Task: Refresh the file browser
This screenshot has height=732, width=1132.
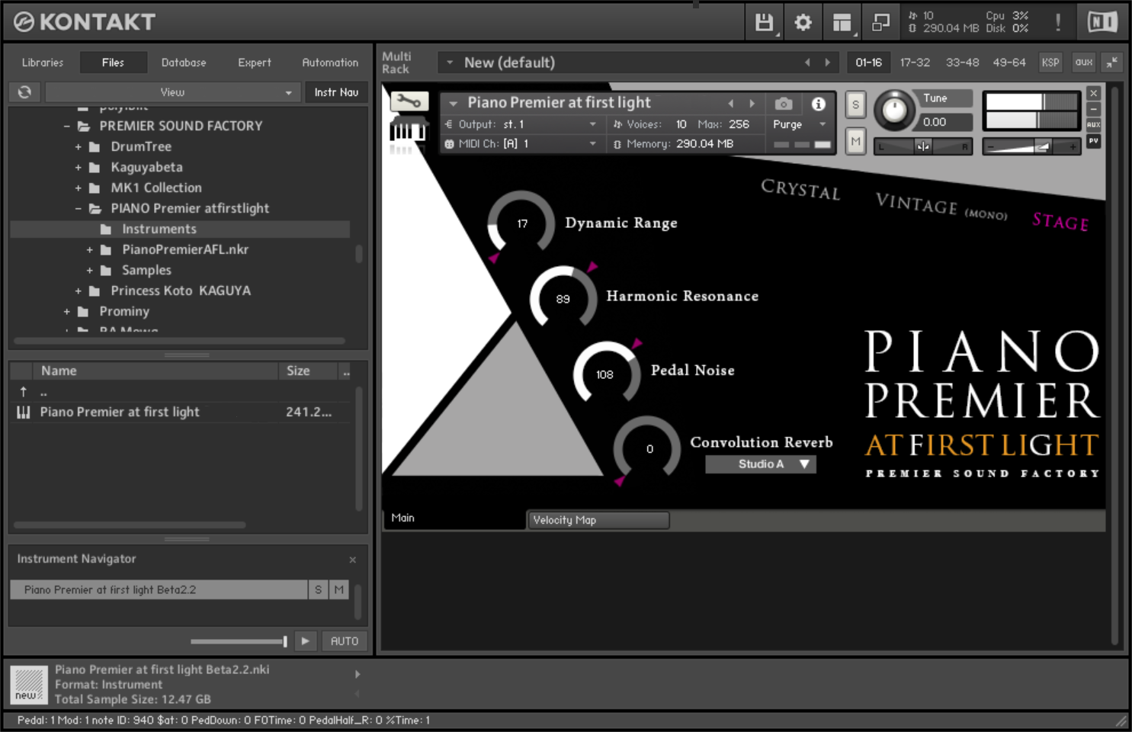Action: [x=24, y=92]
